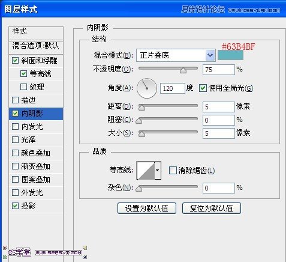286x262 pixels.
Task: Enable the 描边 checkbox
Action: (15, 100)
